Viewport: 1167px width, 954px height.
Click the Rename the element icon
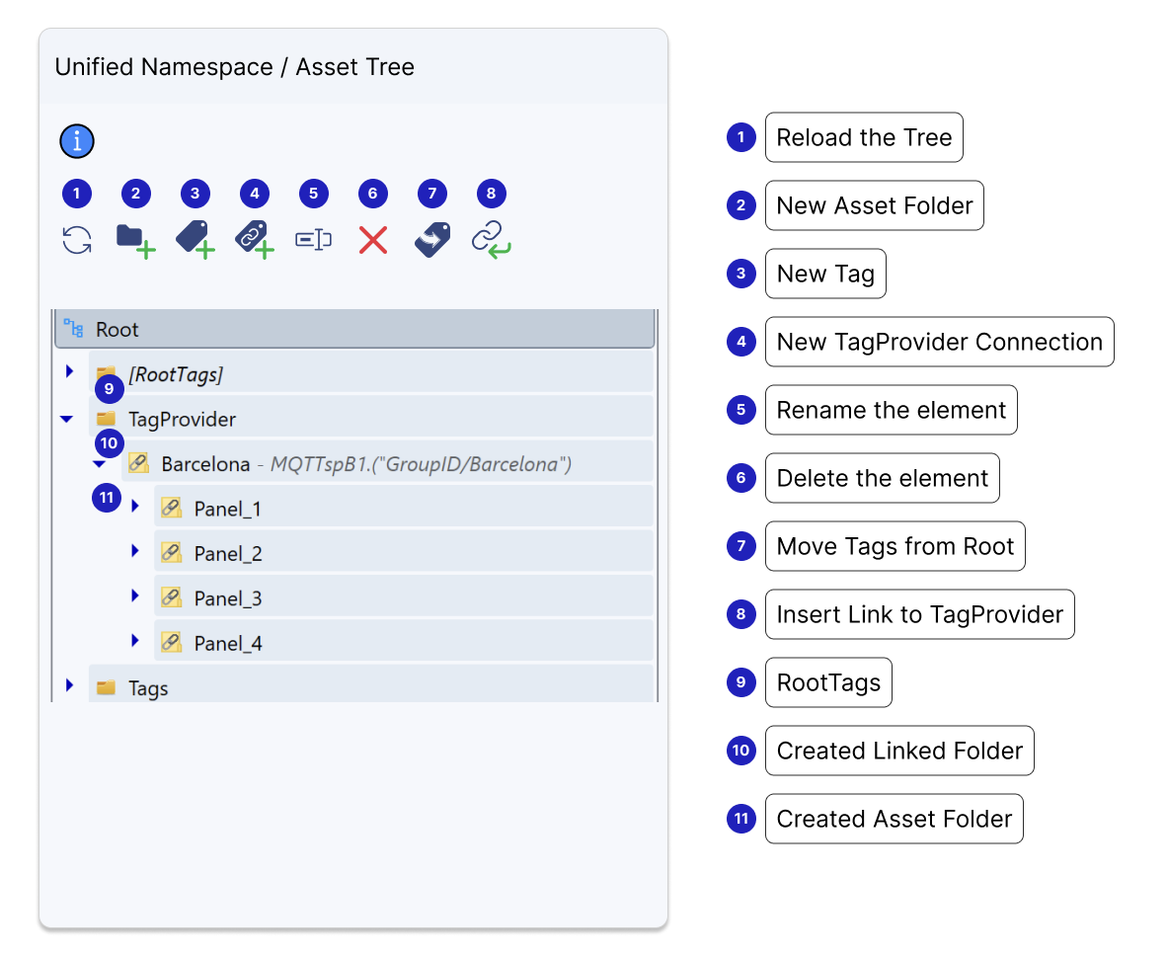pos(313,240)
